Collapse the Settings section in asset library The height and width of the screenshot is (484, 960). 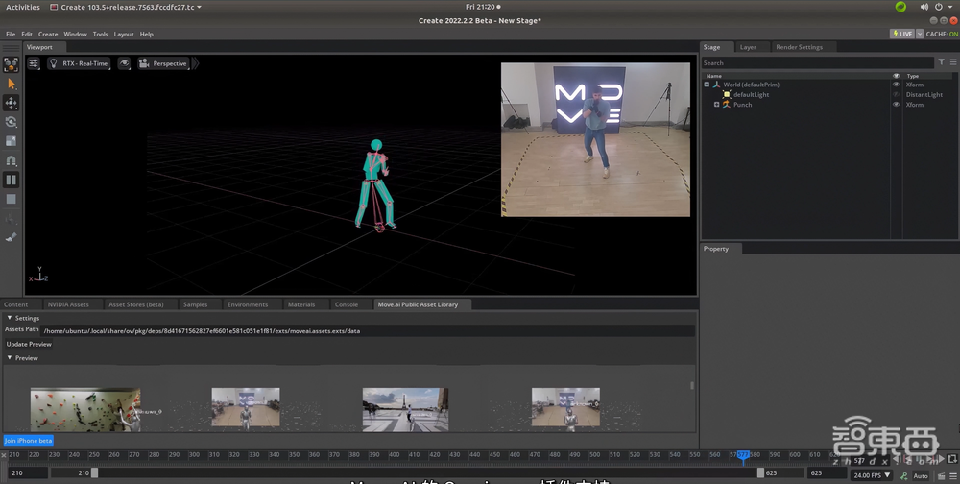pyautogui.click(x=11, y=318)
